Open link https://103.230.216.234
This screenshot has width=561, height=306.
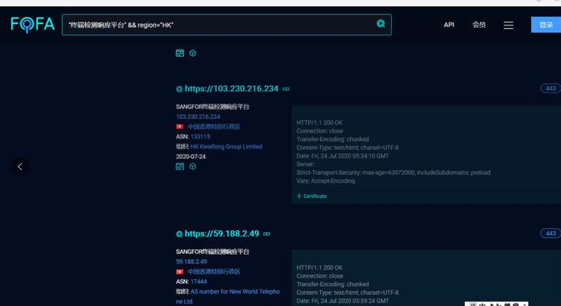pos(231,89)
